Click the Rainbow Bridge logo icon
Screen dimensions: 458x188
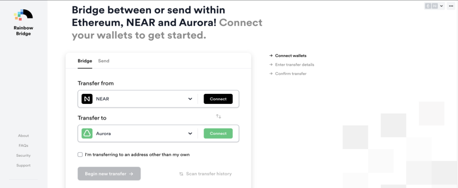point(23,15)
